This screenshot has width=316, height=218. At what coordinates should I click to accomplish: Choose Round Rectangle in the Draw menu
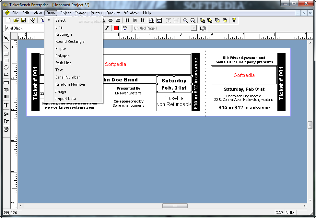click(74, 41)
